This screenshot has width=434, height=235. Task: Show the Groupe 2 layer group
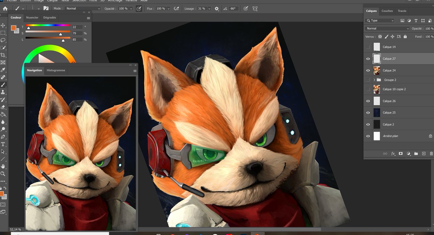368,80
